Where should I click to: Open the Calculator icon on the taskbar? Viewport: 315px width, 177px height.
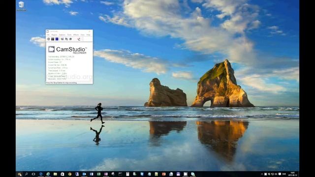pyautogui.click(x=127, y=174)
